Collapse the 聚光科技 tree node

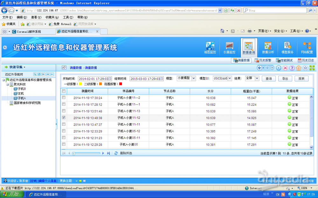pyautogui.click(x=8, y=85)
